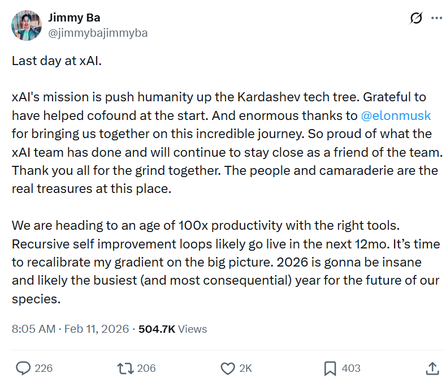Click the share upload icon
The image size is (446, 382).
coord(432,368)
